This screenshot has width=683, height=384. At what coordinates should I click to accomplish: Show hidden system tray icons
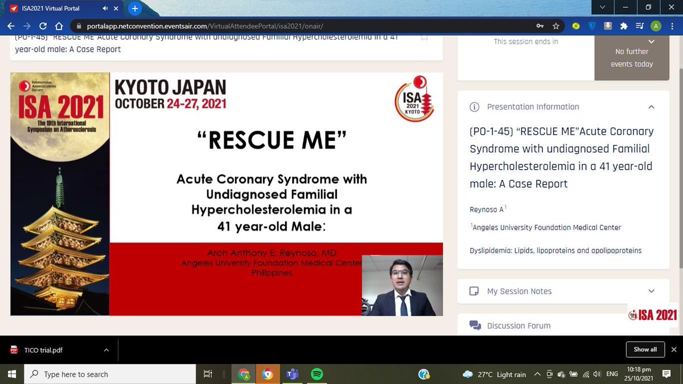(537, 374)
